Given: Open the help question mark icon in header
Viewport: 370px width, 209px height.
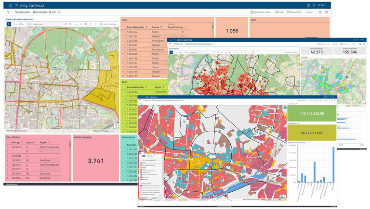Looking at the screenshot, I should [x=314, y=5].
